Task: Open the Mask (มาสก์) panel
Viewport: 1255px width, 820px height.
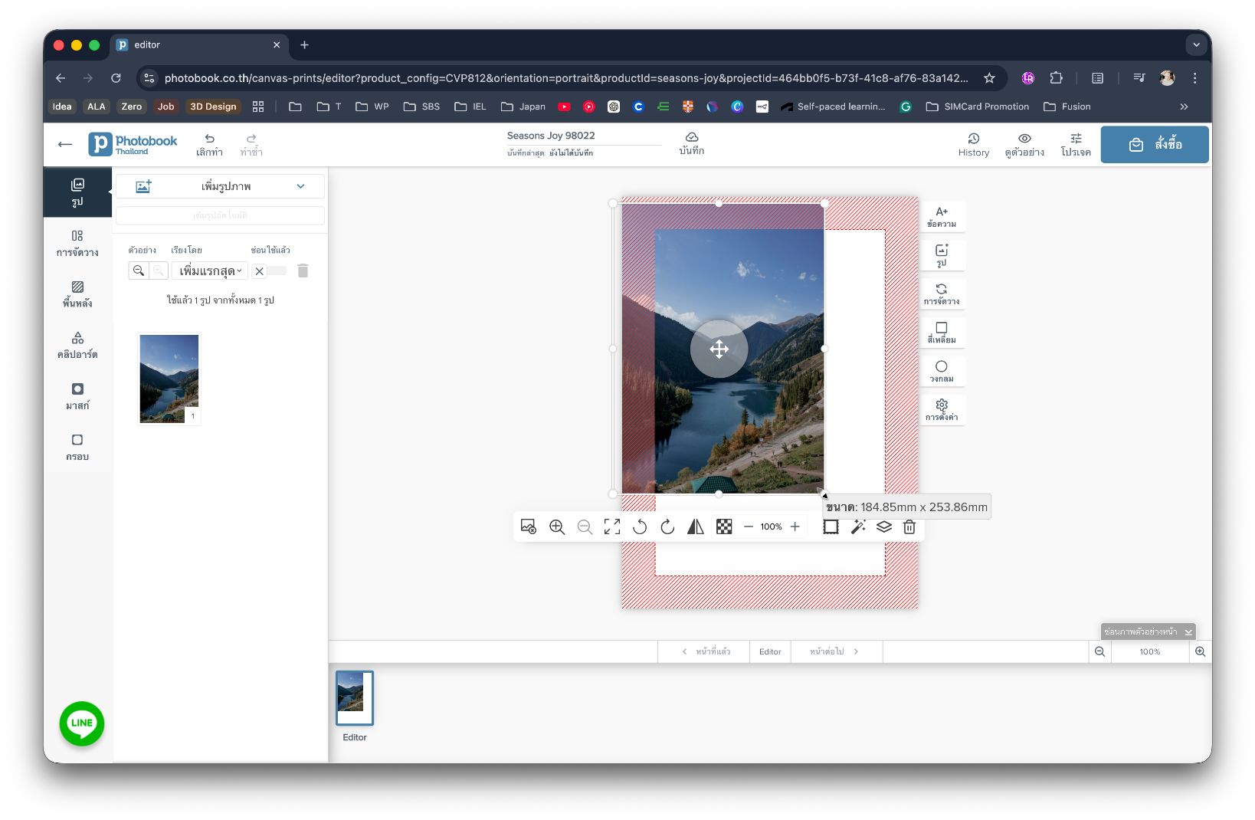Action: coord(77,396)
